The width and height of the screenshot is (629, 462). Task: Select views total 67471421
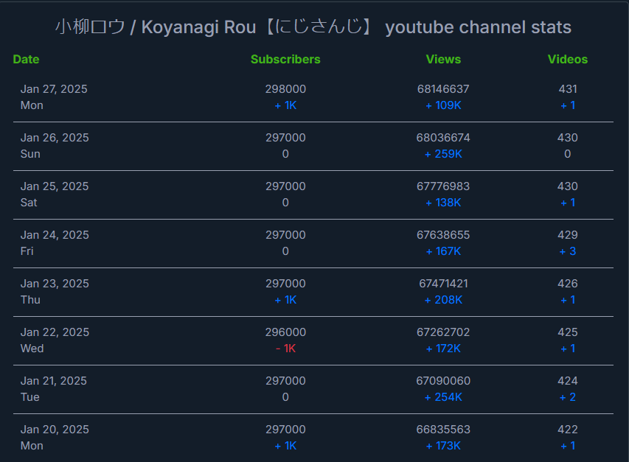pos(443,284)
